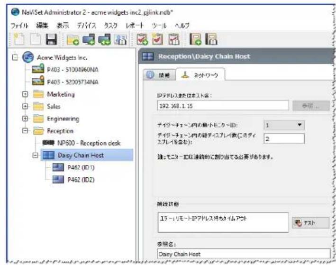
Task: Click the Marketing folder icon
Action: click(x=38, y=94)
